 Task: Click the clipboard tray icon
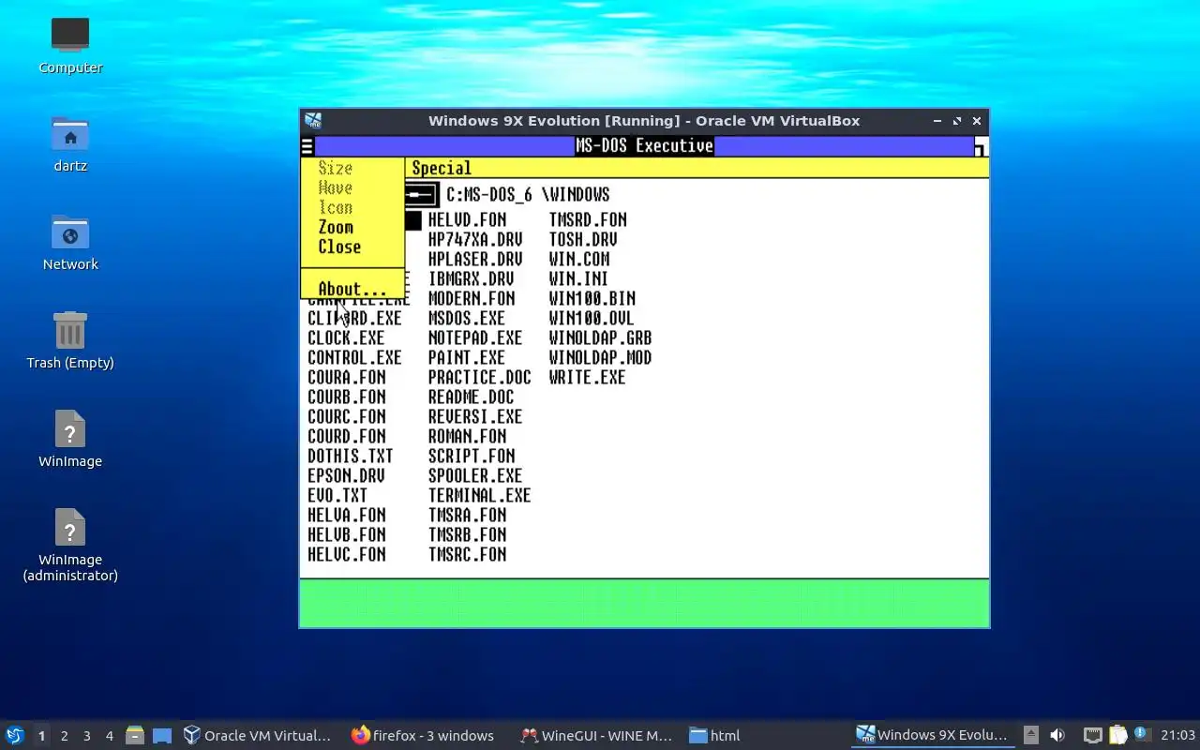pos(1117,735)
